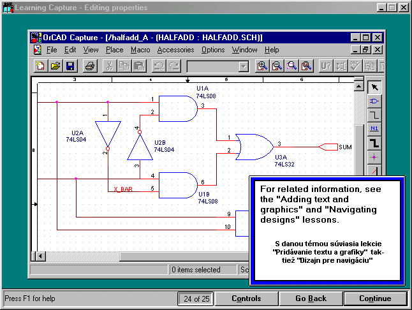Open a design with the folder icon
The image size is (412, 310).
pos(55,66)
